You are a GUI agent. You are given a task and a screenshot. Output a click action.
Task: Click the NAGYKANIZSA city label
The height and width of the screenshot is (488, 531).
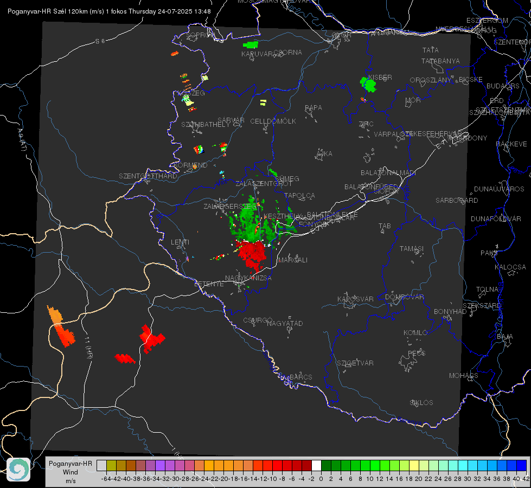(x=248, y=278)
